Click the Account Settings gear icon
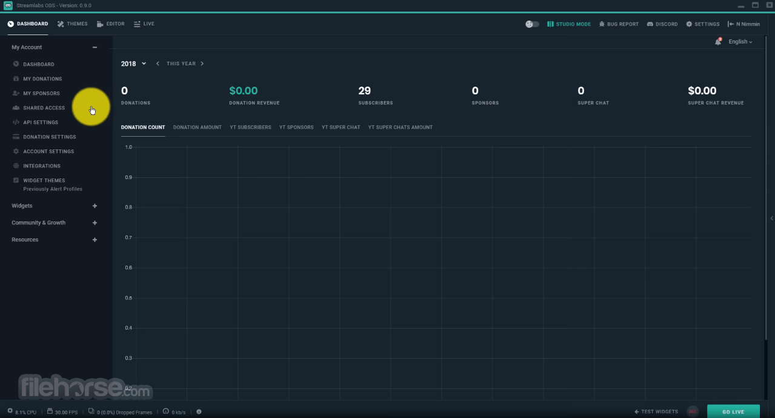The image size is (775, 418). 16,151
